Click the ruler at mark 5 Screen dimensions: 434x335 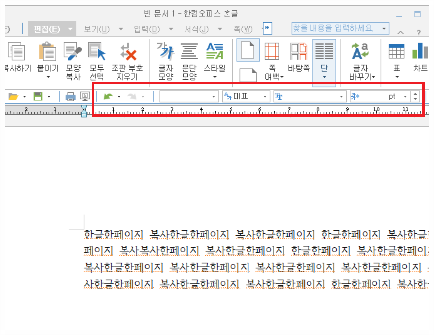231,110
